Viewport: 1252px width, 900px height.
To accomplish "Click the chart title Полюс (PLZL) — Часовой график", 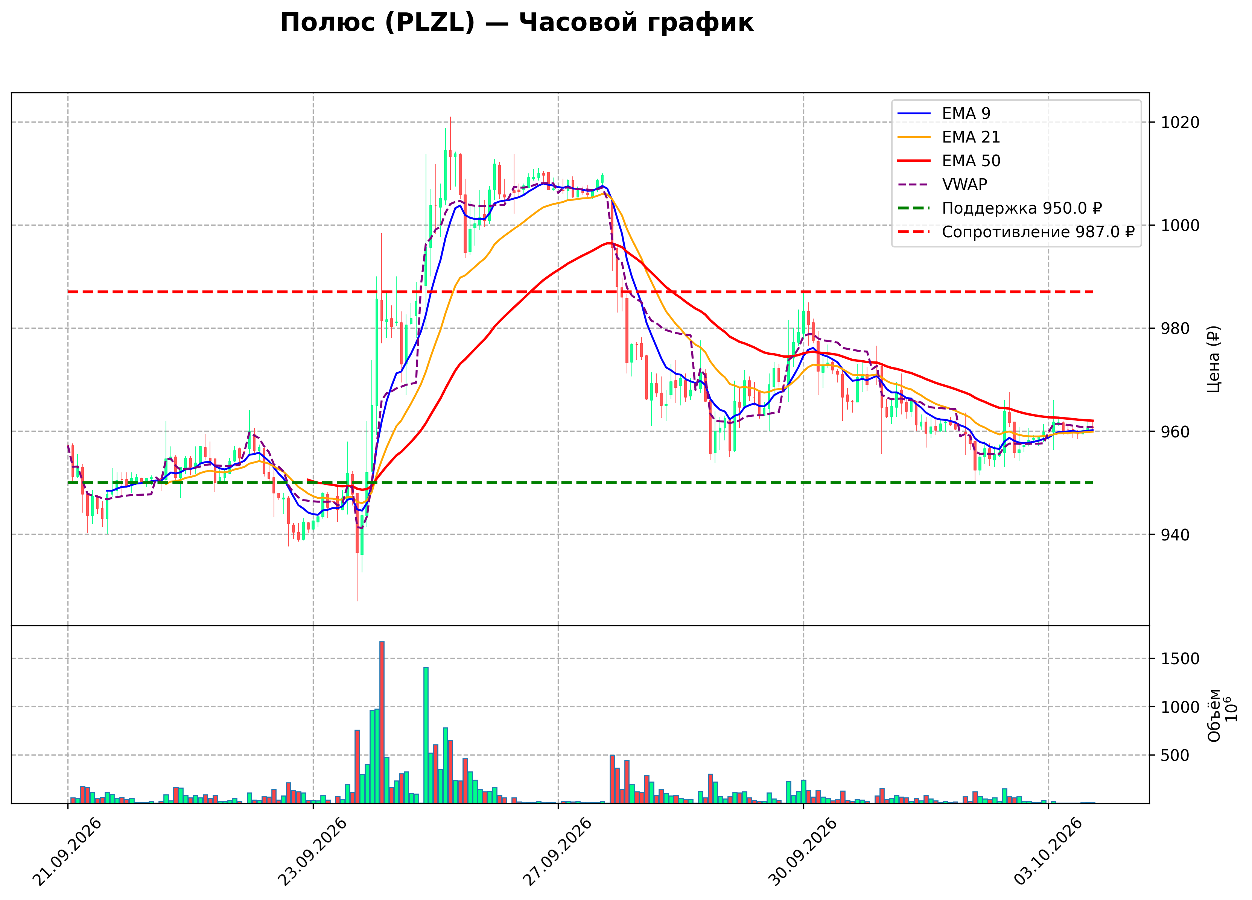I will coord(517,23).
